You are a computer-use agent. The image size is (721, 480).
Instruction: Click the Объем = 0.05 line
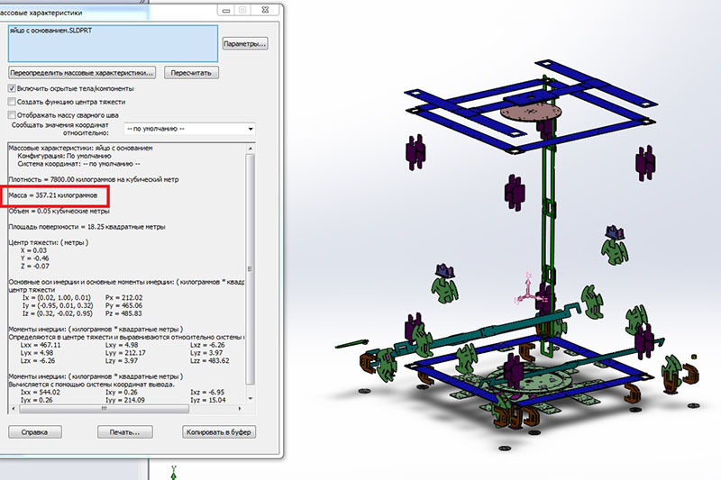59,211
